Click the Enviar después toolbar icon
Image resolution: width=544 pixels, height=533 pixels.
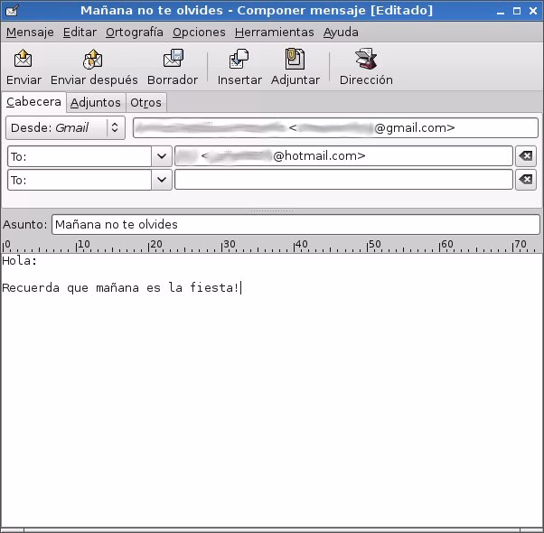coord(93,59)
